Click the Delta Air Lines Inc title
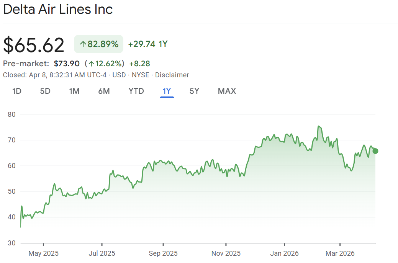398x263 pixels. 58,9
